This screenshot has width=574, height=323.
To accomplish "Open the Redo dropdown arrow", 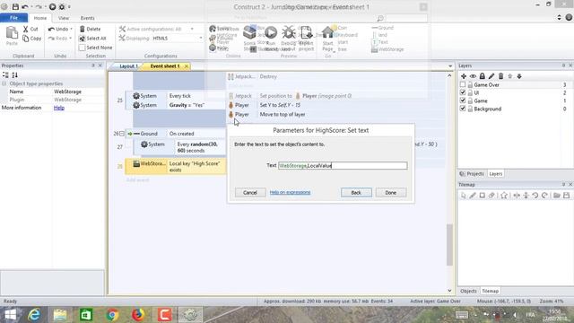I will pyautogui.click(x=70, y=38).
